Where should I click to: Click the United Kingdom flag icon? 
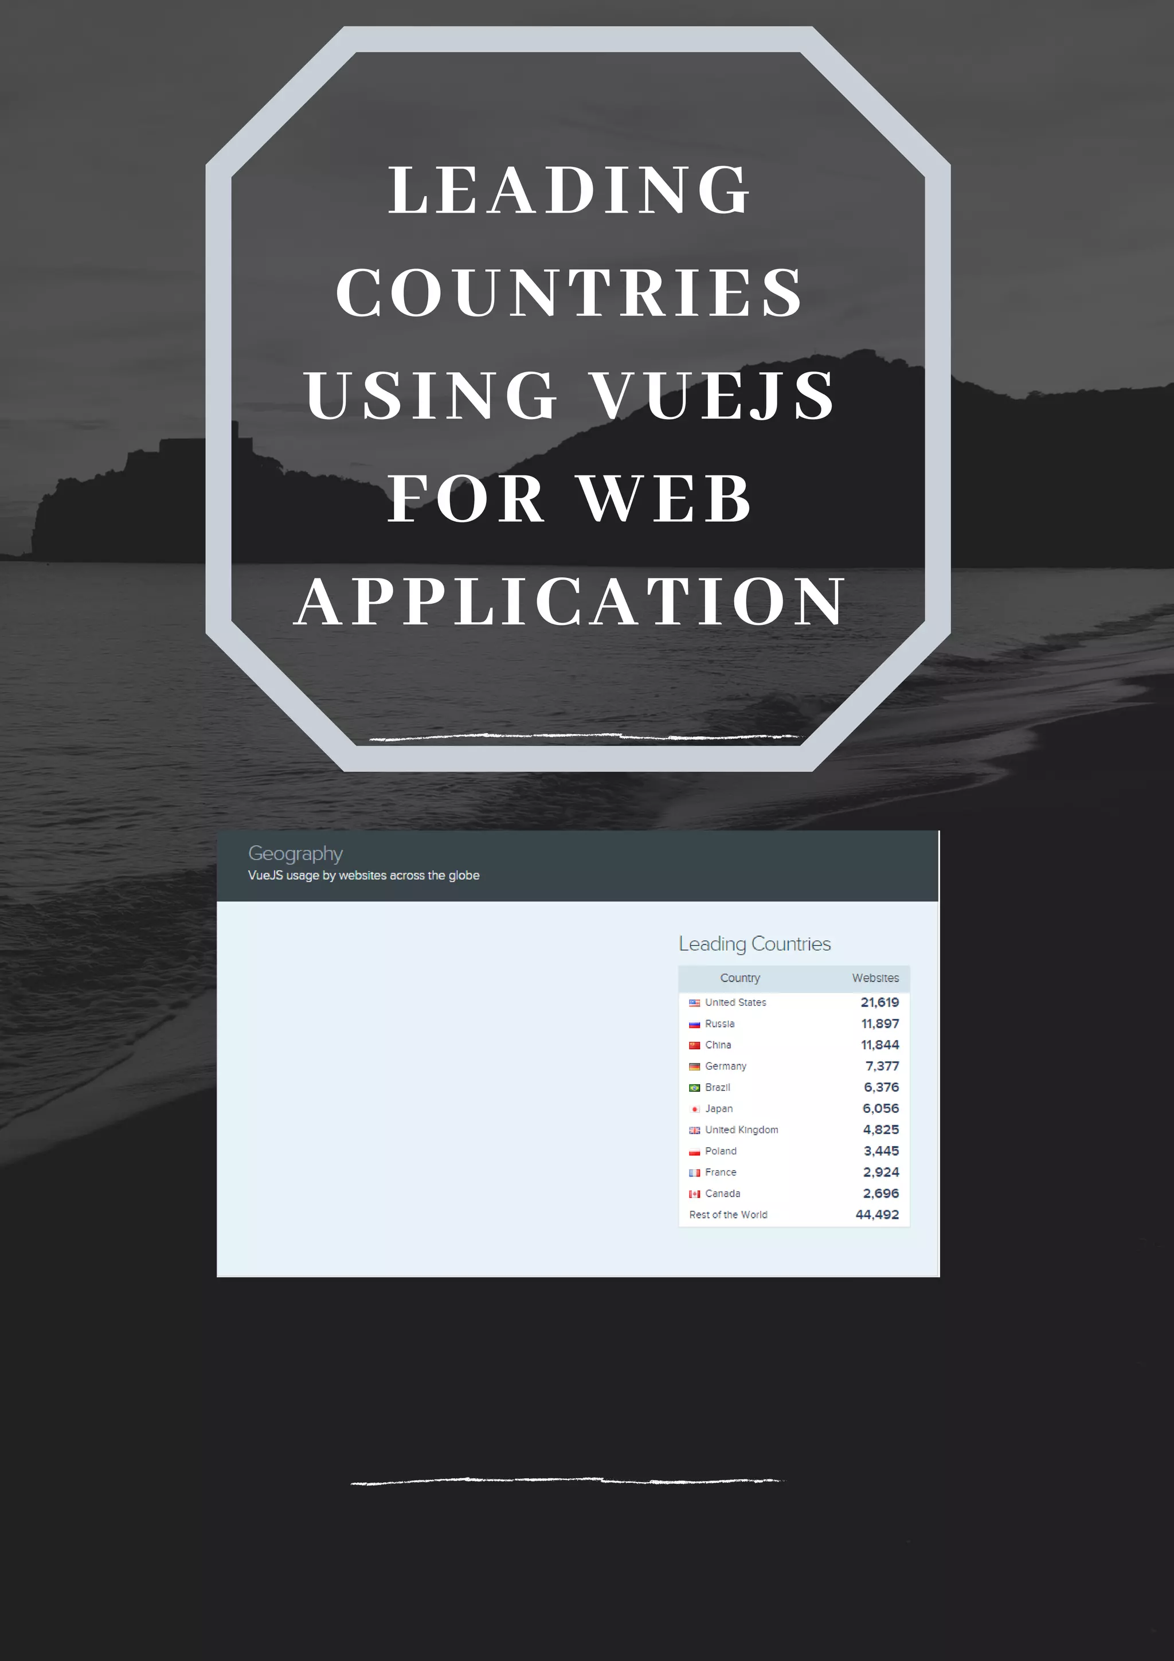[x=694, y=1130]
